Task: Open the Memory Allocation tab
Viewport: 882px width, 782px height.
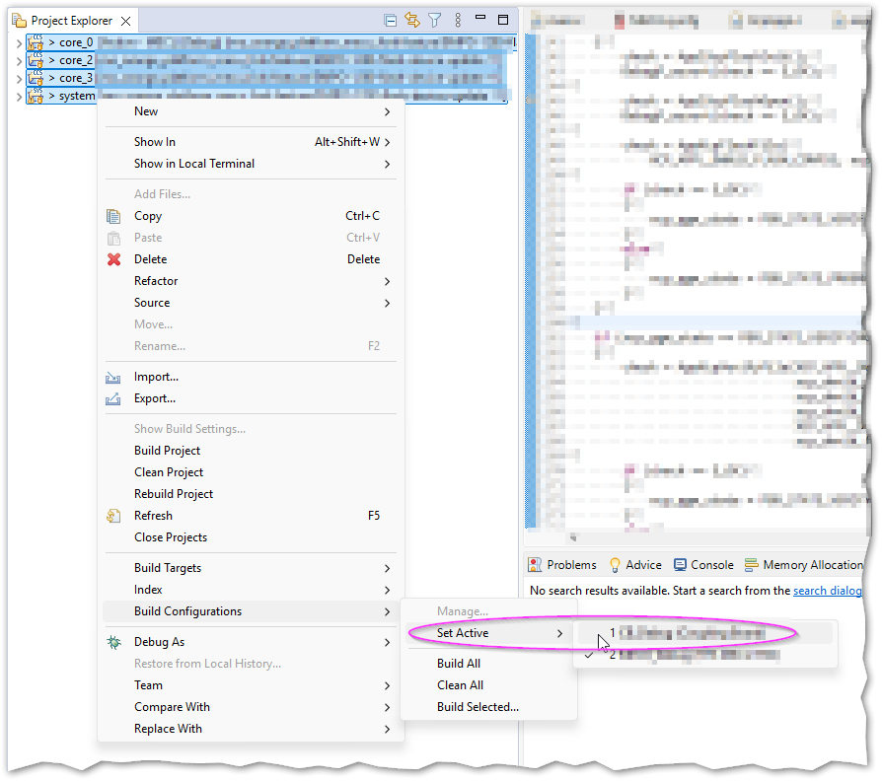Action: pyautogui.click(x=804, y=566)
